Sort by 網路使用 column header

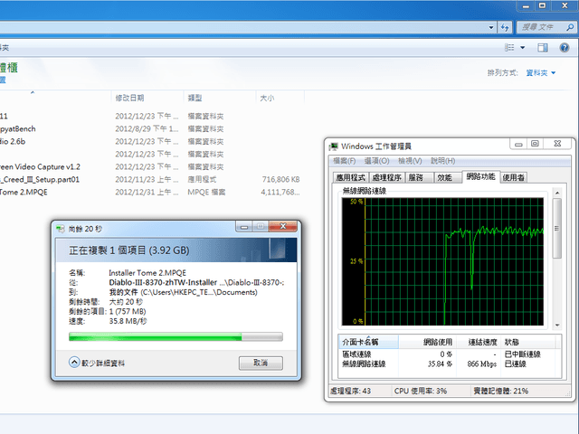[x=427, y=342]
